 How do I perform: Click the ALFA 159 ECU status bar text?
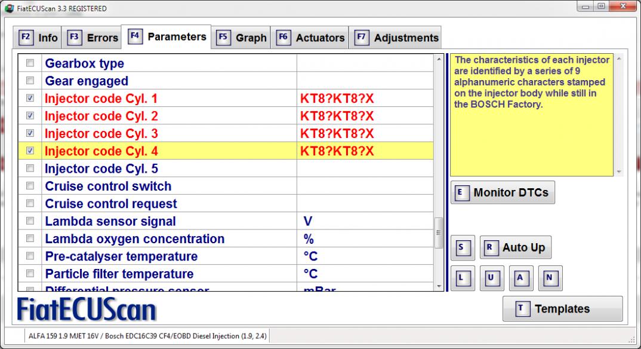[147, 336]
